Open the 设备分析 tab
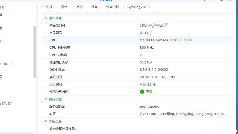Screen dimensions: 238x134 tap(113, 7)
